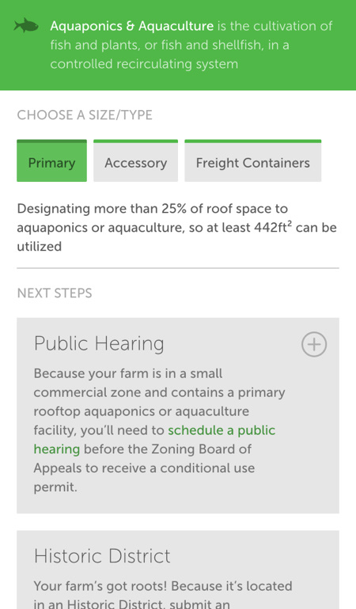Expand Public Hearing with the plus icon
356x609 pixels.
click(x=314, y=344)
